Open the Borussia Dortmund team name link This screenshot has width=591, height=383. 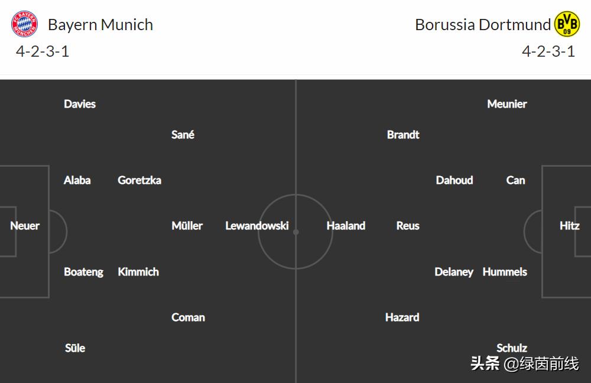[x=482, y=25]
